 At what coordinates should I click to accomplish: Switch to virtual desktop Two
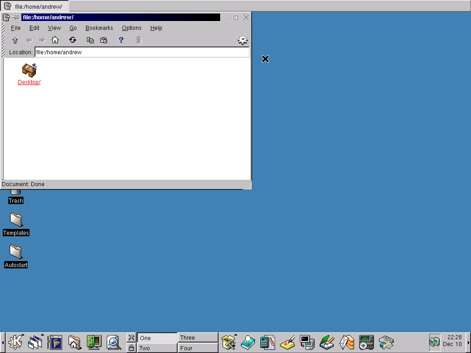[157, 348]
